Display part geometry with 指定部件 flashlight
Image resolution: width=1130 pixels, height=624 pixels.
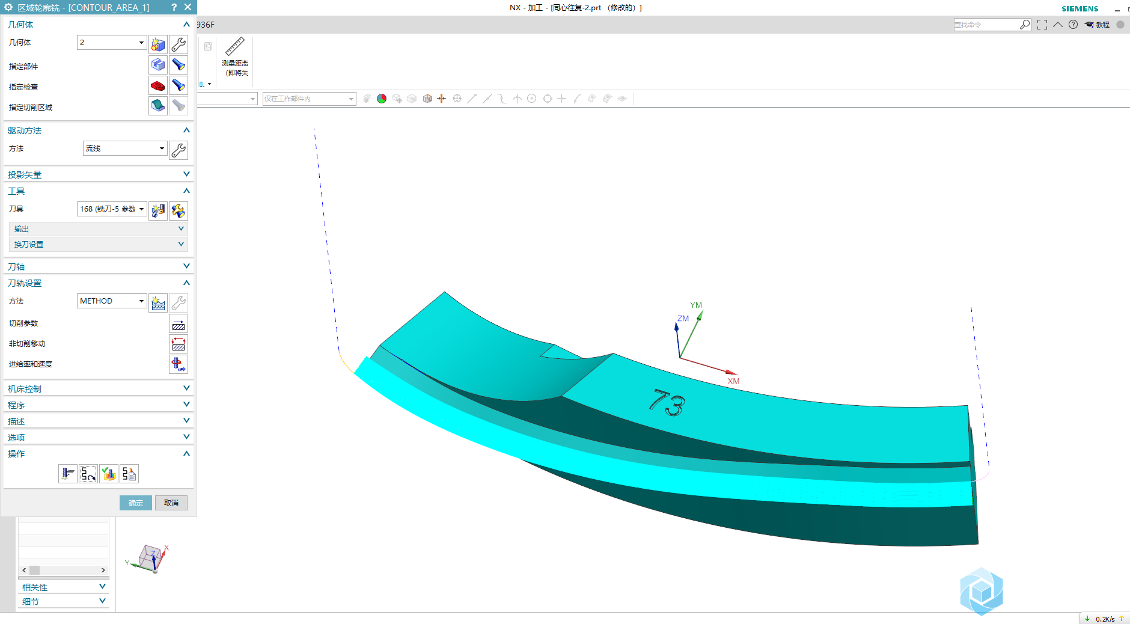coord(179,65)
